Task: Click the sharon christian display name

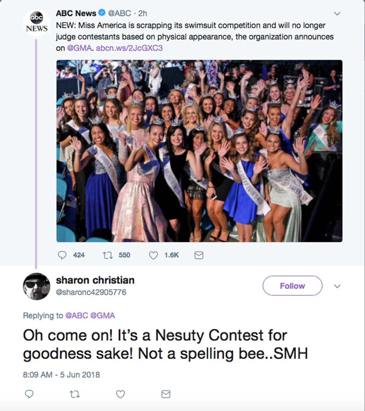Action: (95, 280)
